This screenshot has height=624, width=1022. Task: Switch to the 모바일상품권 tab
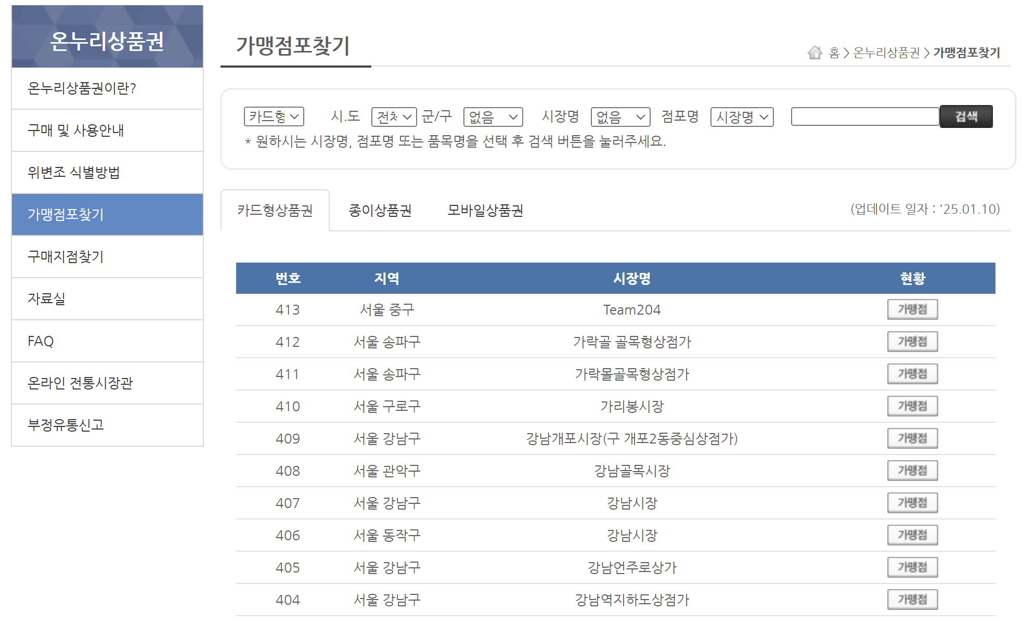coord(485,211)
